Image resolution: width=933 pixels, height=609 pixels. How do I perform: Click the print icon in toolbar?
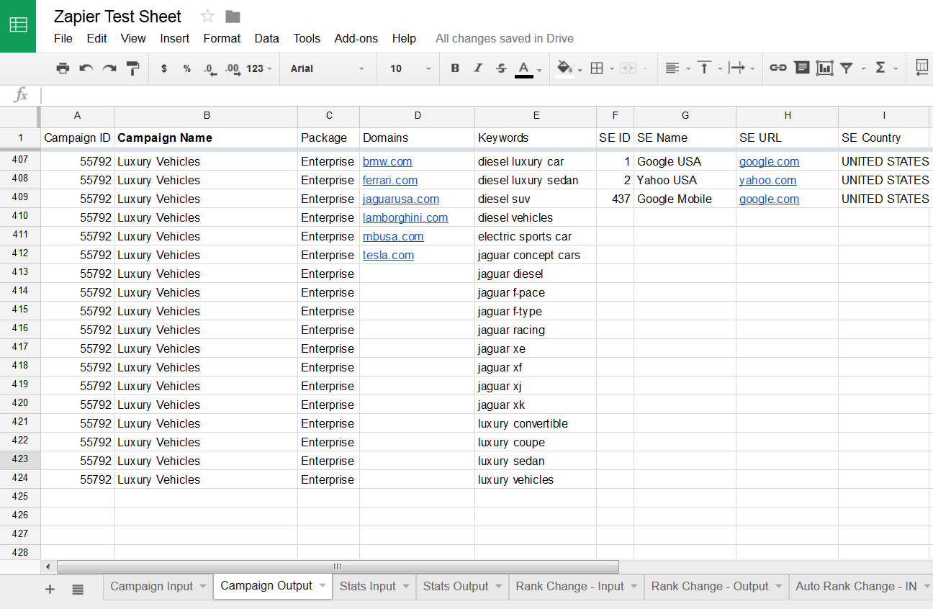pyautogui.click(x=63, y=68)
